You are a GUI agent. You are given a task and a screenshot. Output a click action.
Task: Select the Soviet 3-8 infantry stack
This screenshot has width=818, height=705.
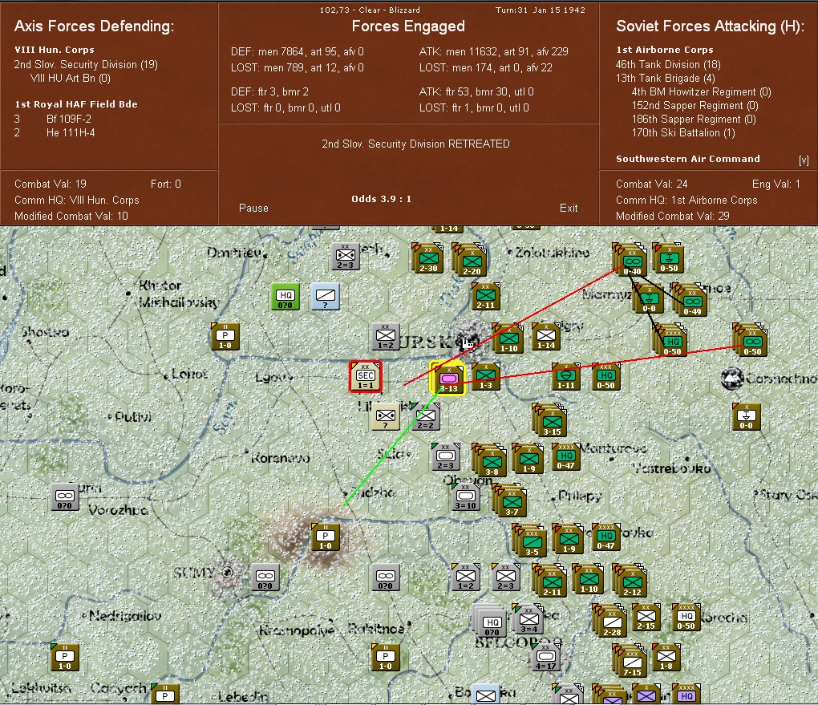(x=489, y=460)
